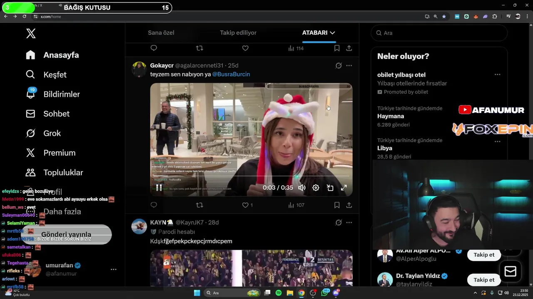Click the X logo in sidebar
Screen dimensions: 533x299
[x=31, y=34]
